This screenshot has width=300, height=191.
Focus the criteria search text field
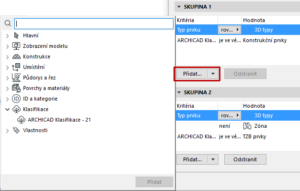(94, 24)
